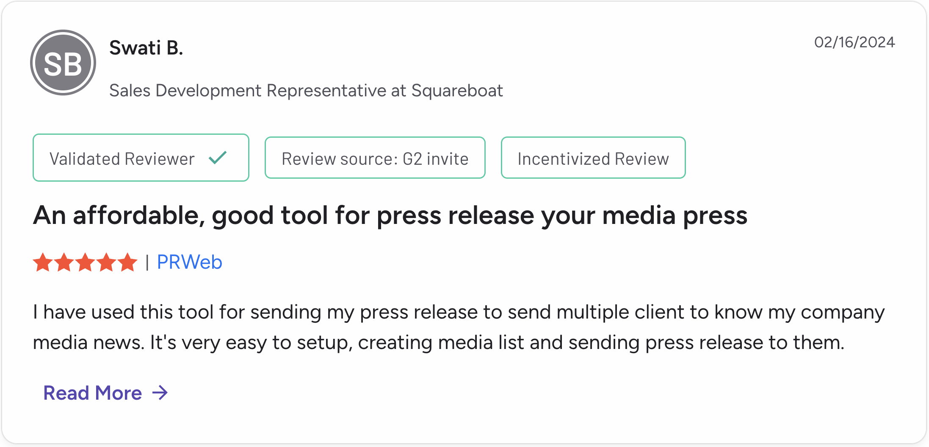Click the fifth orange rating star
Screen dimensions: 929x447
(127, 262)
